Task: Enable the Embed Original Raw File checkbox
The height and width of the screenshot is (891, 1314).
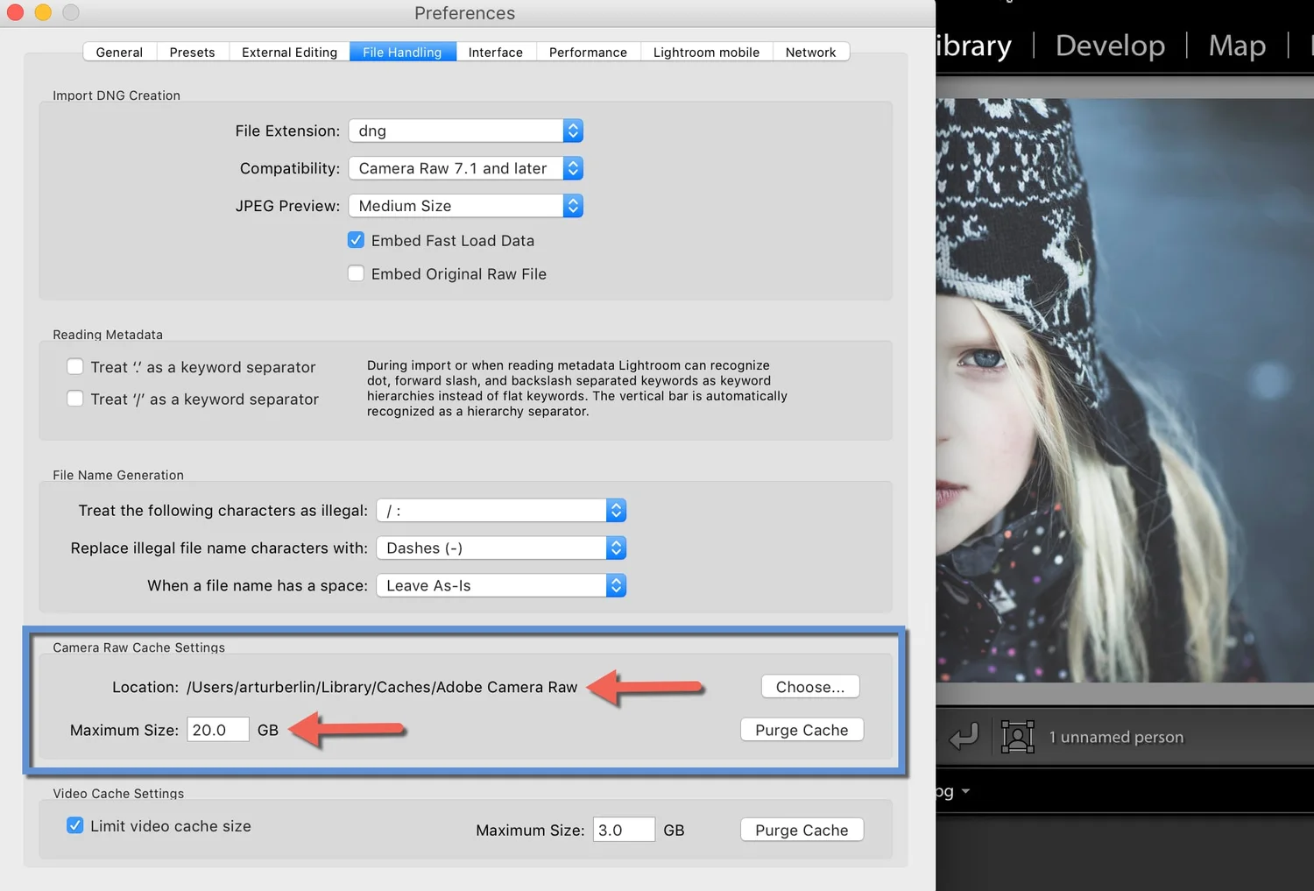Action: click(356, 273)
